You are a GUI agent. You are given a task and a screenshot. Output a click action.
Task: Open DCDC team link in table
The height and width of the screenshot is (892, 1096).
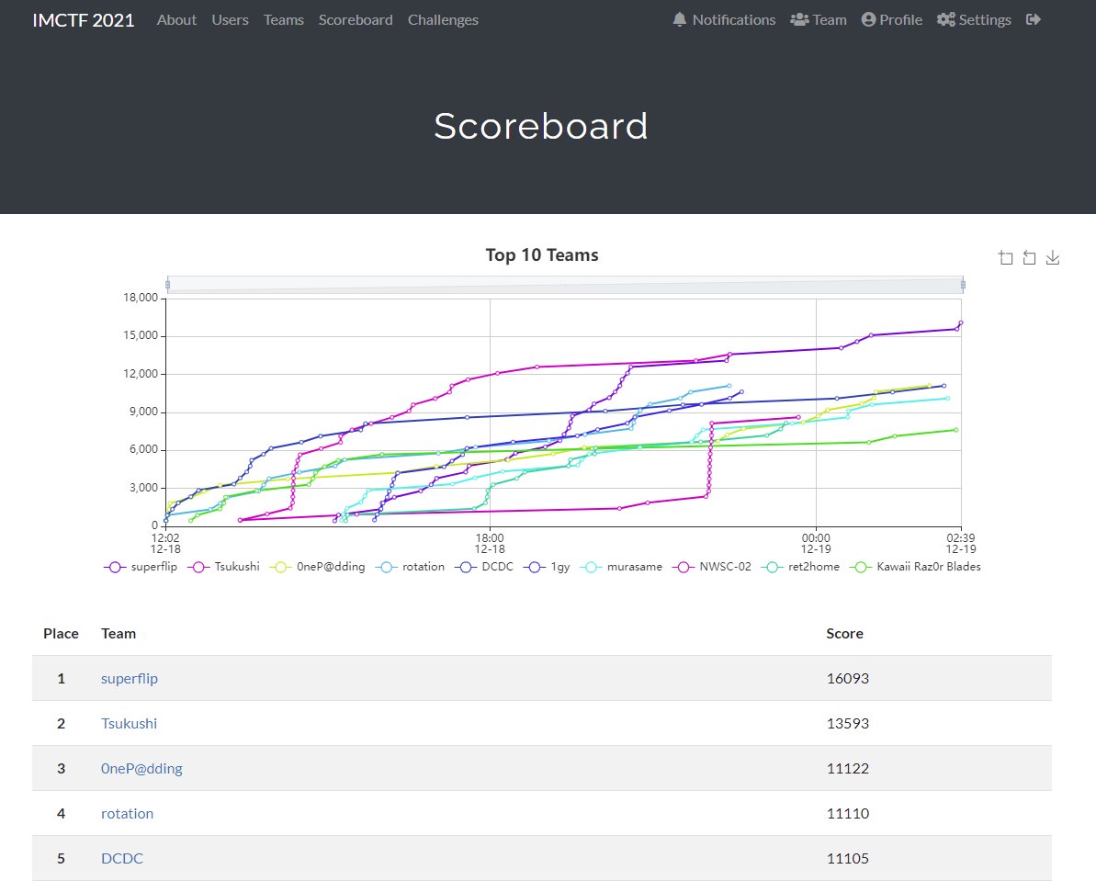coord(121,858)
